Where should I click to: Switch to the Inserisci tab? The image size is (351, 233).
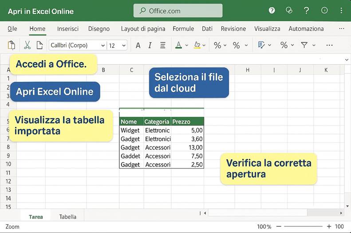tap(68, 29)
